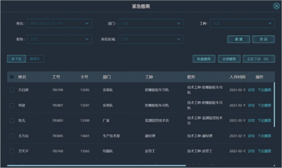Viewport: 282px width, 168px height.
Task: Expand the 职务 position dropdown
Action: (59, 39)
